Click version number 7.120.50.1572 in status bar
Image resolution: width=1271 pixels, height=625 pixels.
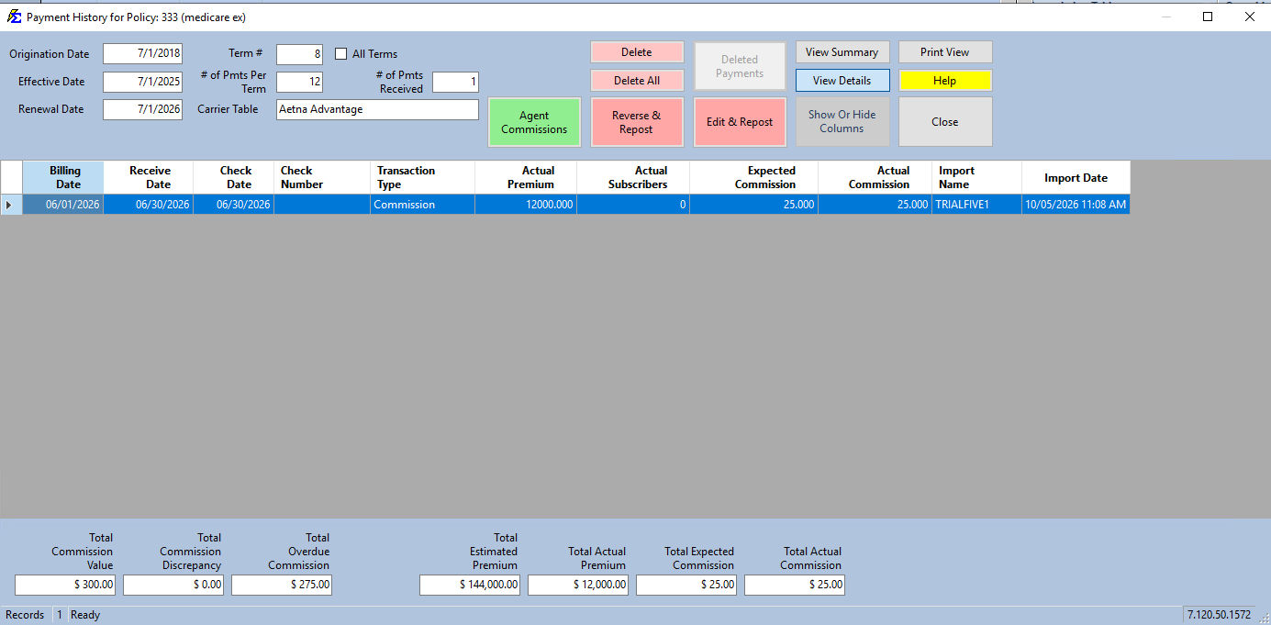tap(1219, 615)
